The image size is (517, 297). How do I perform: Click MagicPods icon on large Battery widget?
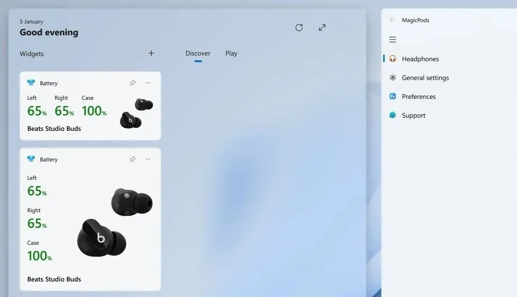(x=31, y=159)
